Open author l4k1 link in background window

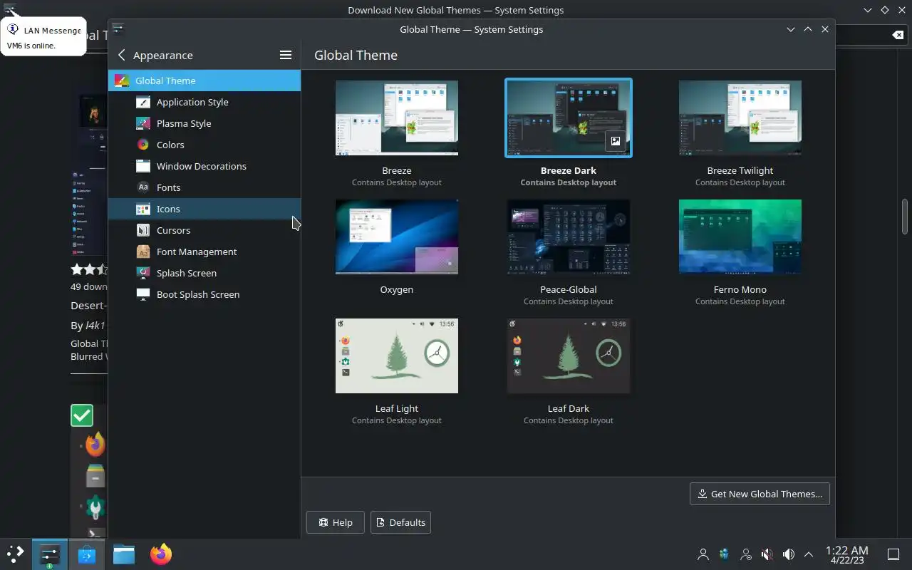click(95, 326)
